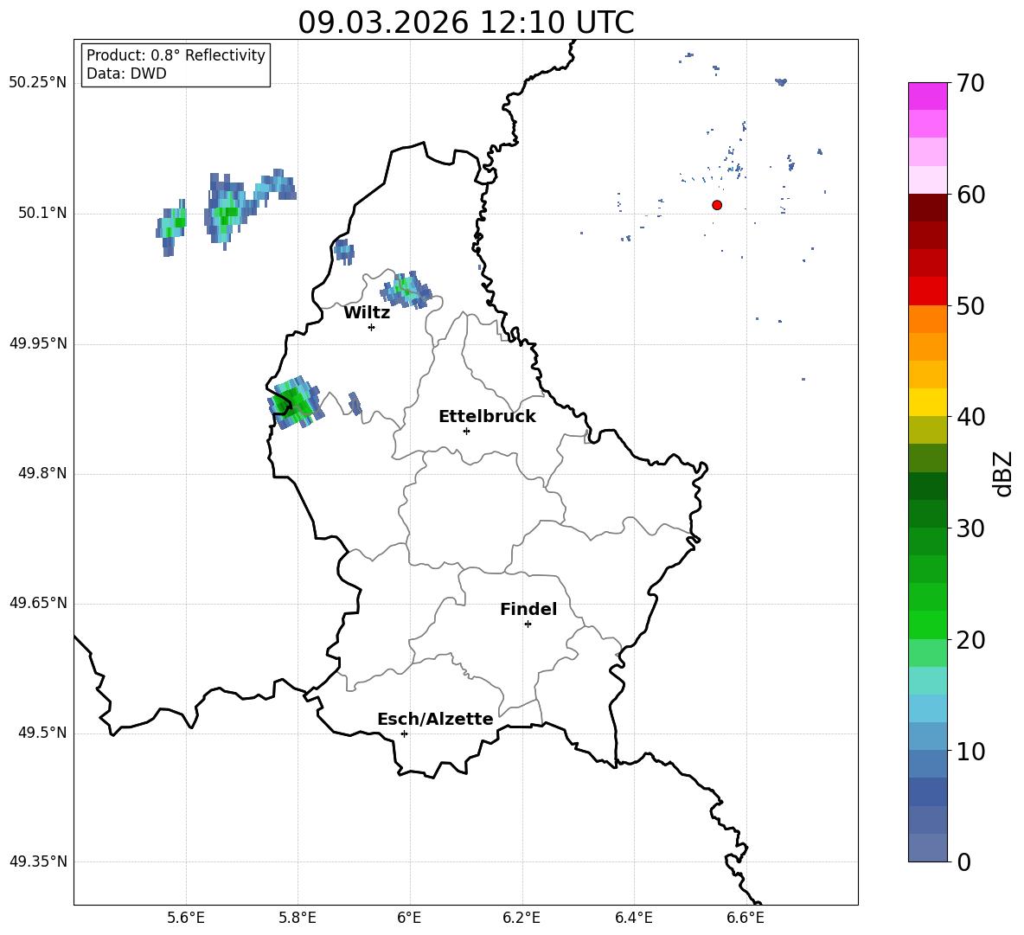Screen dimensions: 1024x935
Task: Click the colorbar tick label 70
Action: point(970,83)
